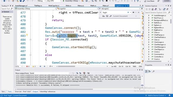
Task: Click the Find Next arrow in find box
Action: 133,12
